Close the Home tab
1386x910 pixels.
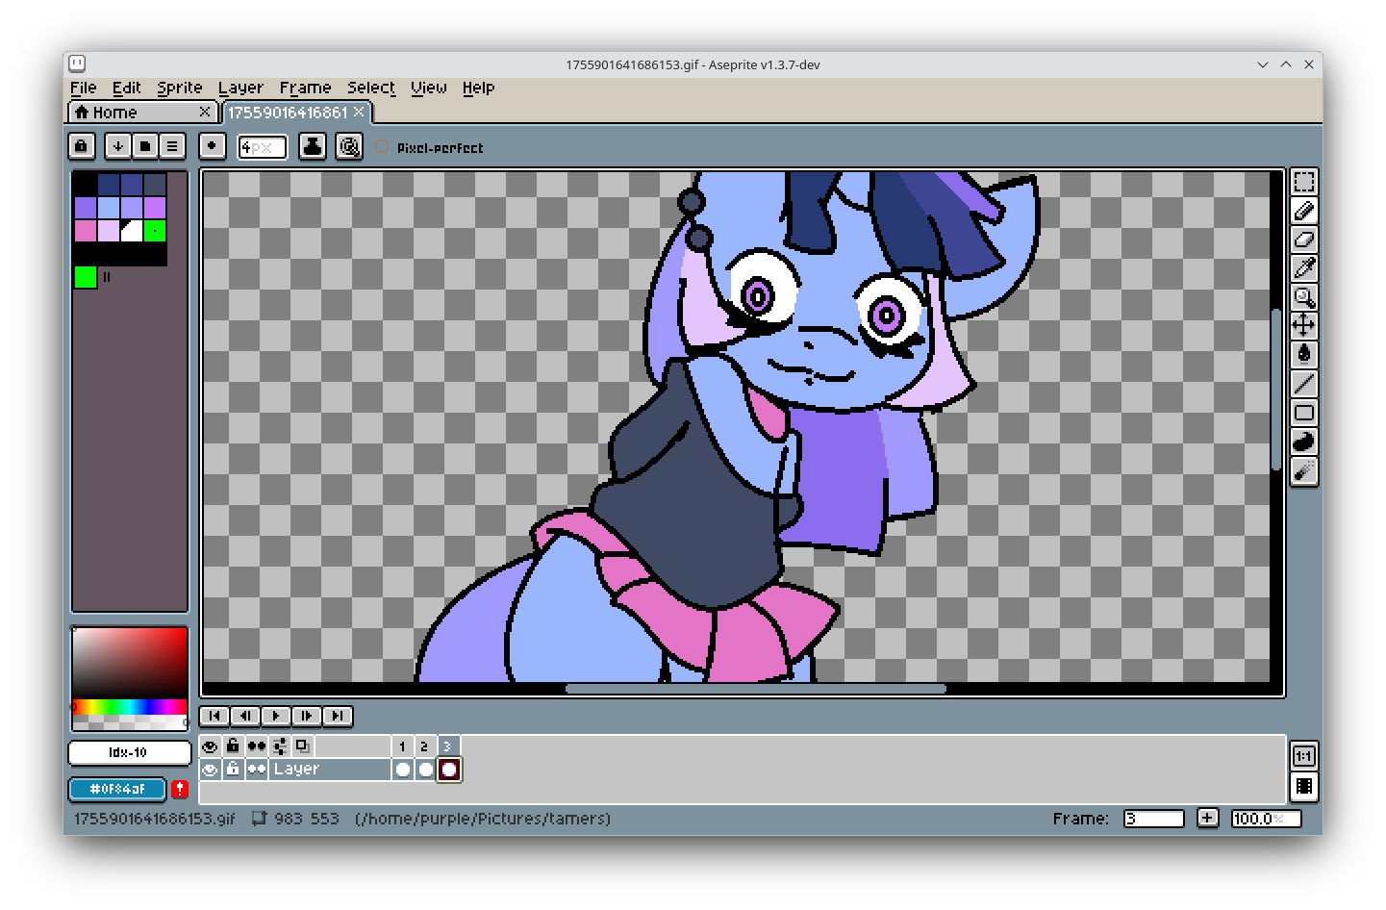pyautogui.click(x=205, y=113)
